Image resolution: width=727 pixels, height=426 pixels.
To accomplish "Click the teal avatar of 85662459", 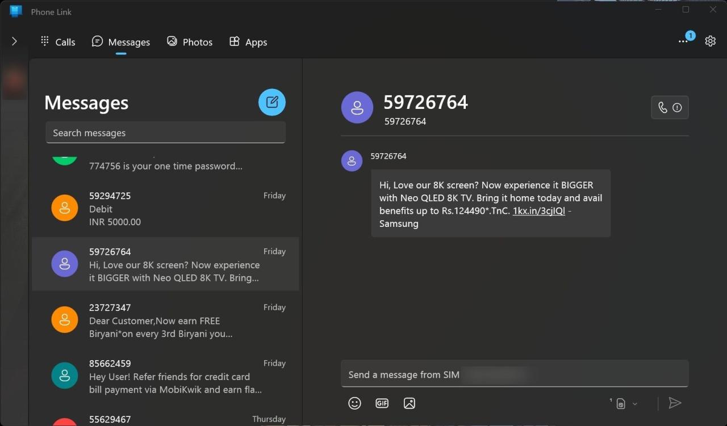I will pos(65,376).
